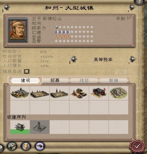Go to previous settlement with left title arrow
Viewport: 147px width, 154px height.
tap(7, 7)
